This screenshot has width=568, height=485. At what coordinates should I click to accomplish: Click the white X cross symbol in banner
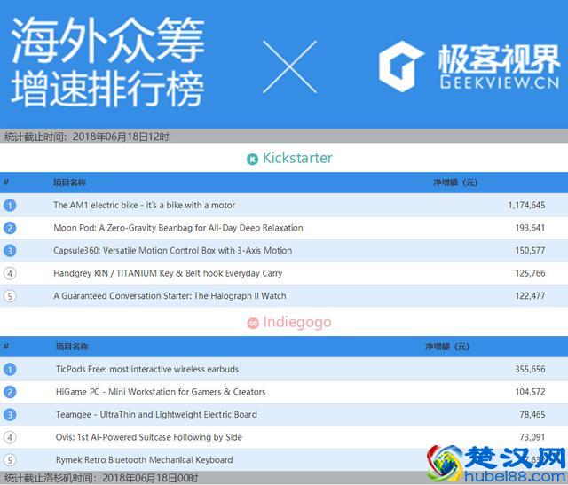click(x=289, y=67)
